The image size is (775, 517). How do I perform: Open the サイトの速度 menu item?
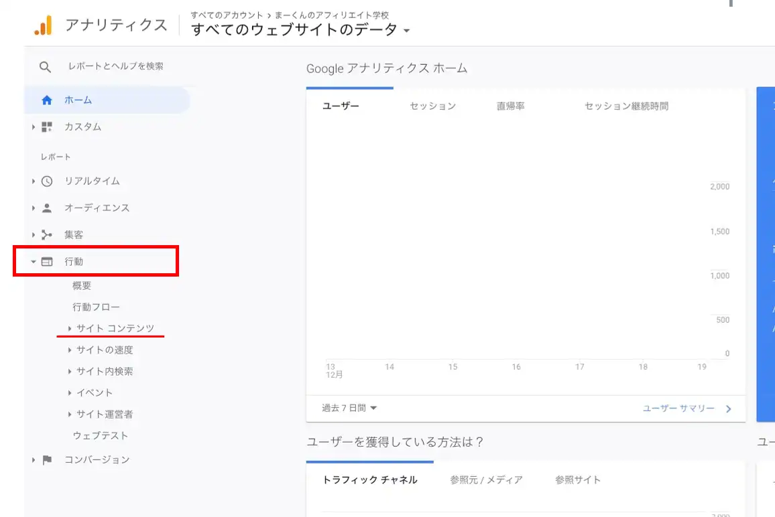pyautogui.click(x=105, y=350)
